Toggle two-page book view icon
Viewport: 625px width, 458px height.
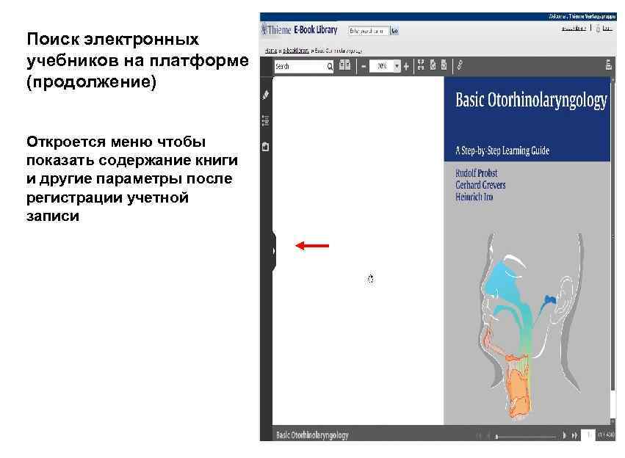point(344,65)
